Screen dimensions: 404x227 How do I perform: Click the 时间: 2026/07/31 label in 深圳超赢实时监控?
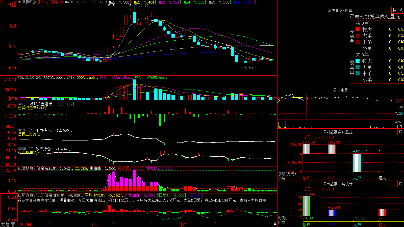click(318, 137)
